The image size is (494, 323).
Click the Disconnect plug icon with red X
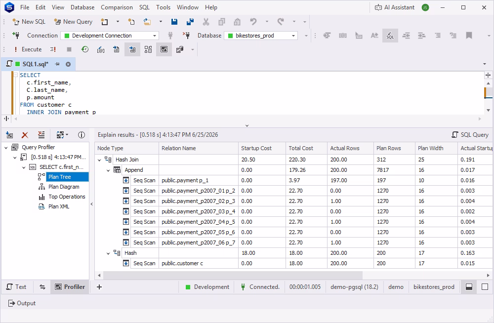186,35
